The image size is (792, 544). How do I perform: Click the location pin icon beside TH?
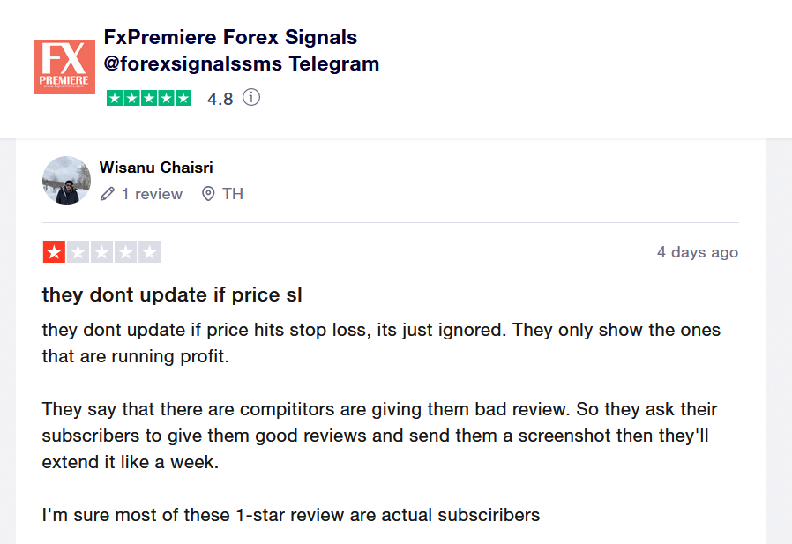209,194
